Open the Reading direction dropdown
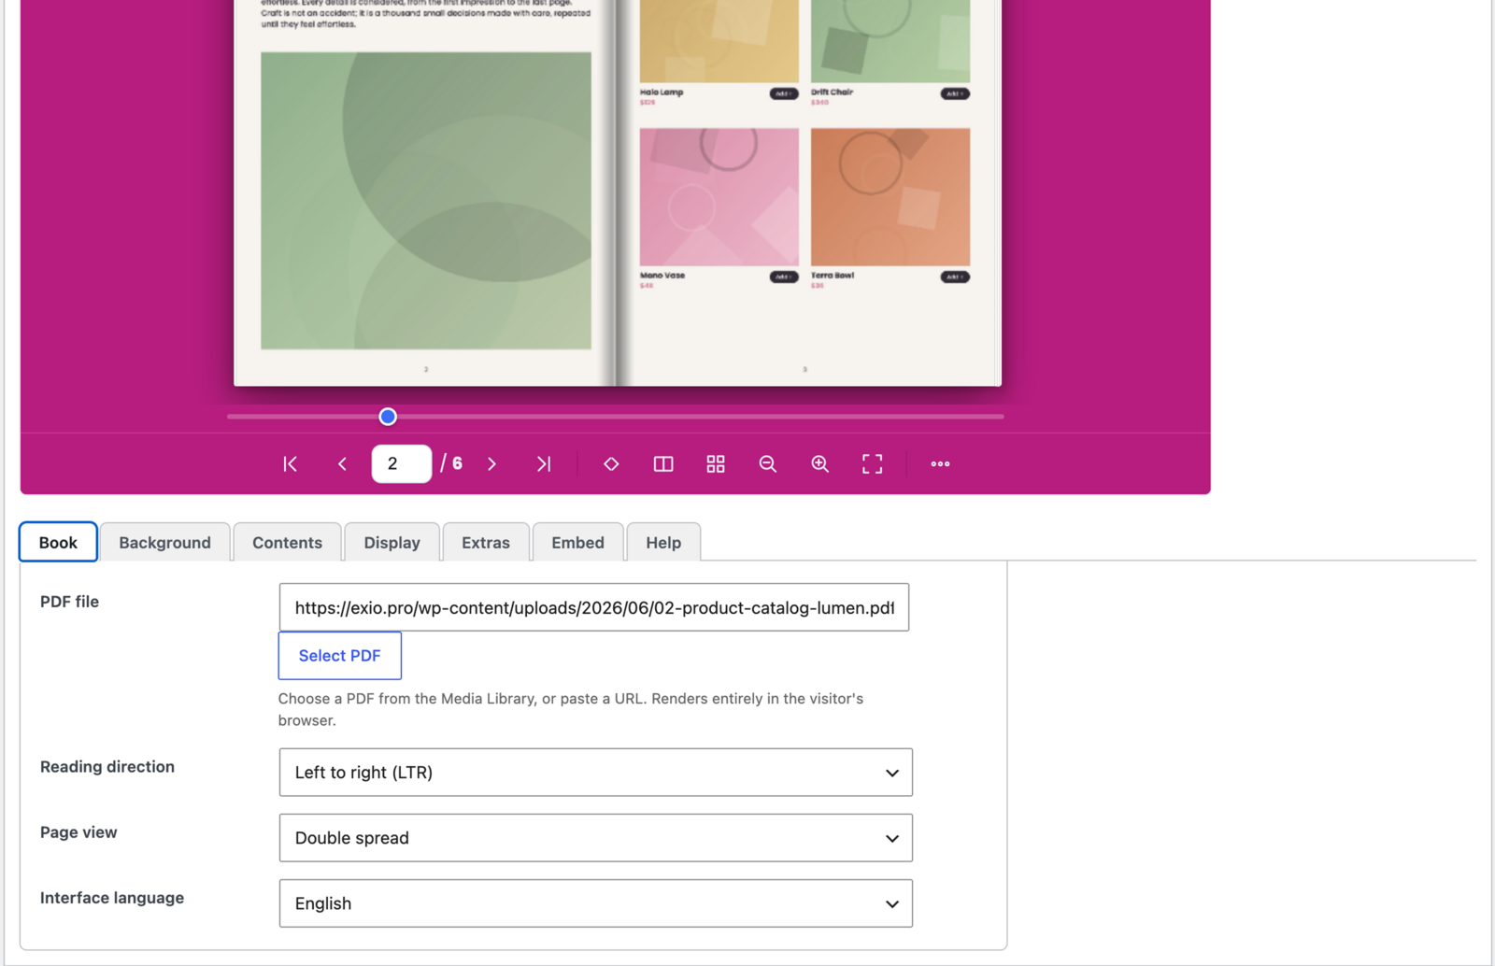This screenshot has height=966, width=1495. 595,773
